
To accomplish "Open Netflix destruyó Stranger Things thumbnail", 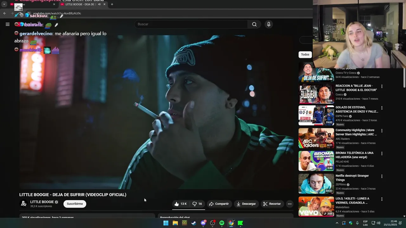I will click(316, 184).
